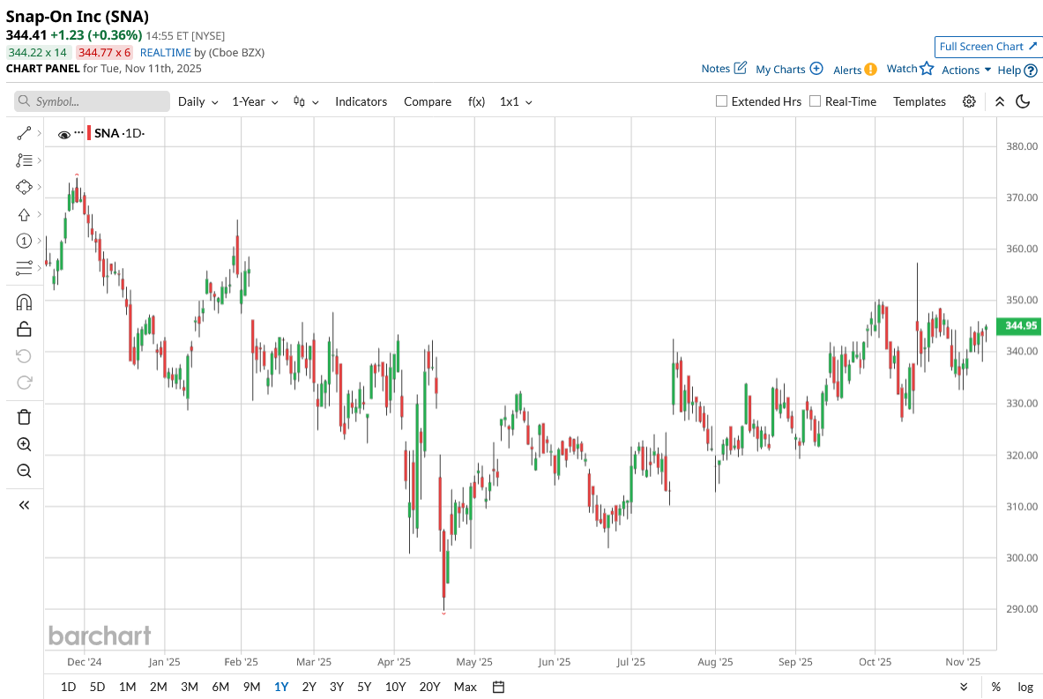Expand more options at bottom right

pos(964,687)
